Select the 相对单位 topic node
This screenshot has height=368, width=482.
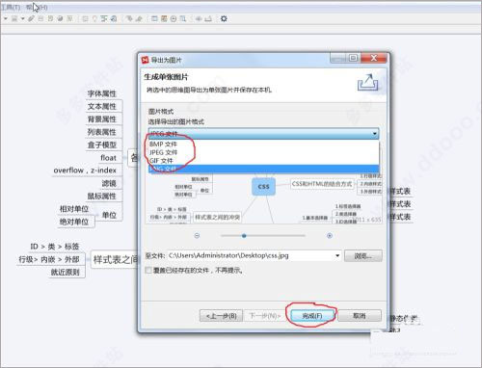tap(74, 209)
